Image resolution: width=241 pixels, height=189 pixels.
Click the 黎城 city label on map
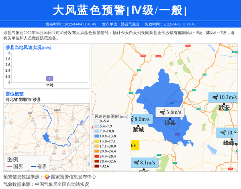(138, 130)
